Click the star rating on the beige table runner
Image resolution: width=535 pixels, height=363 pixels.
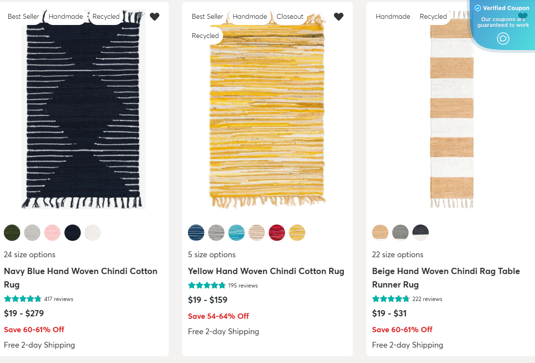391,299
